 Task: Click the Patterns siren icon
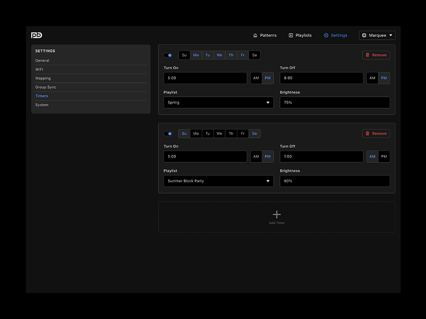click(255, 35)
